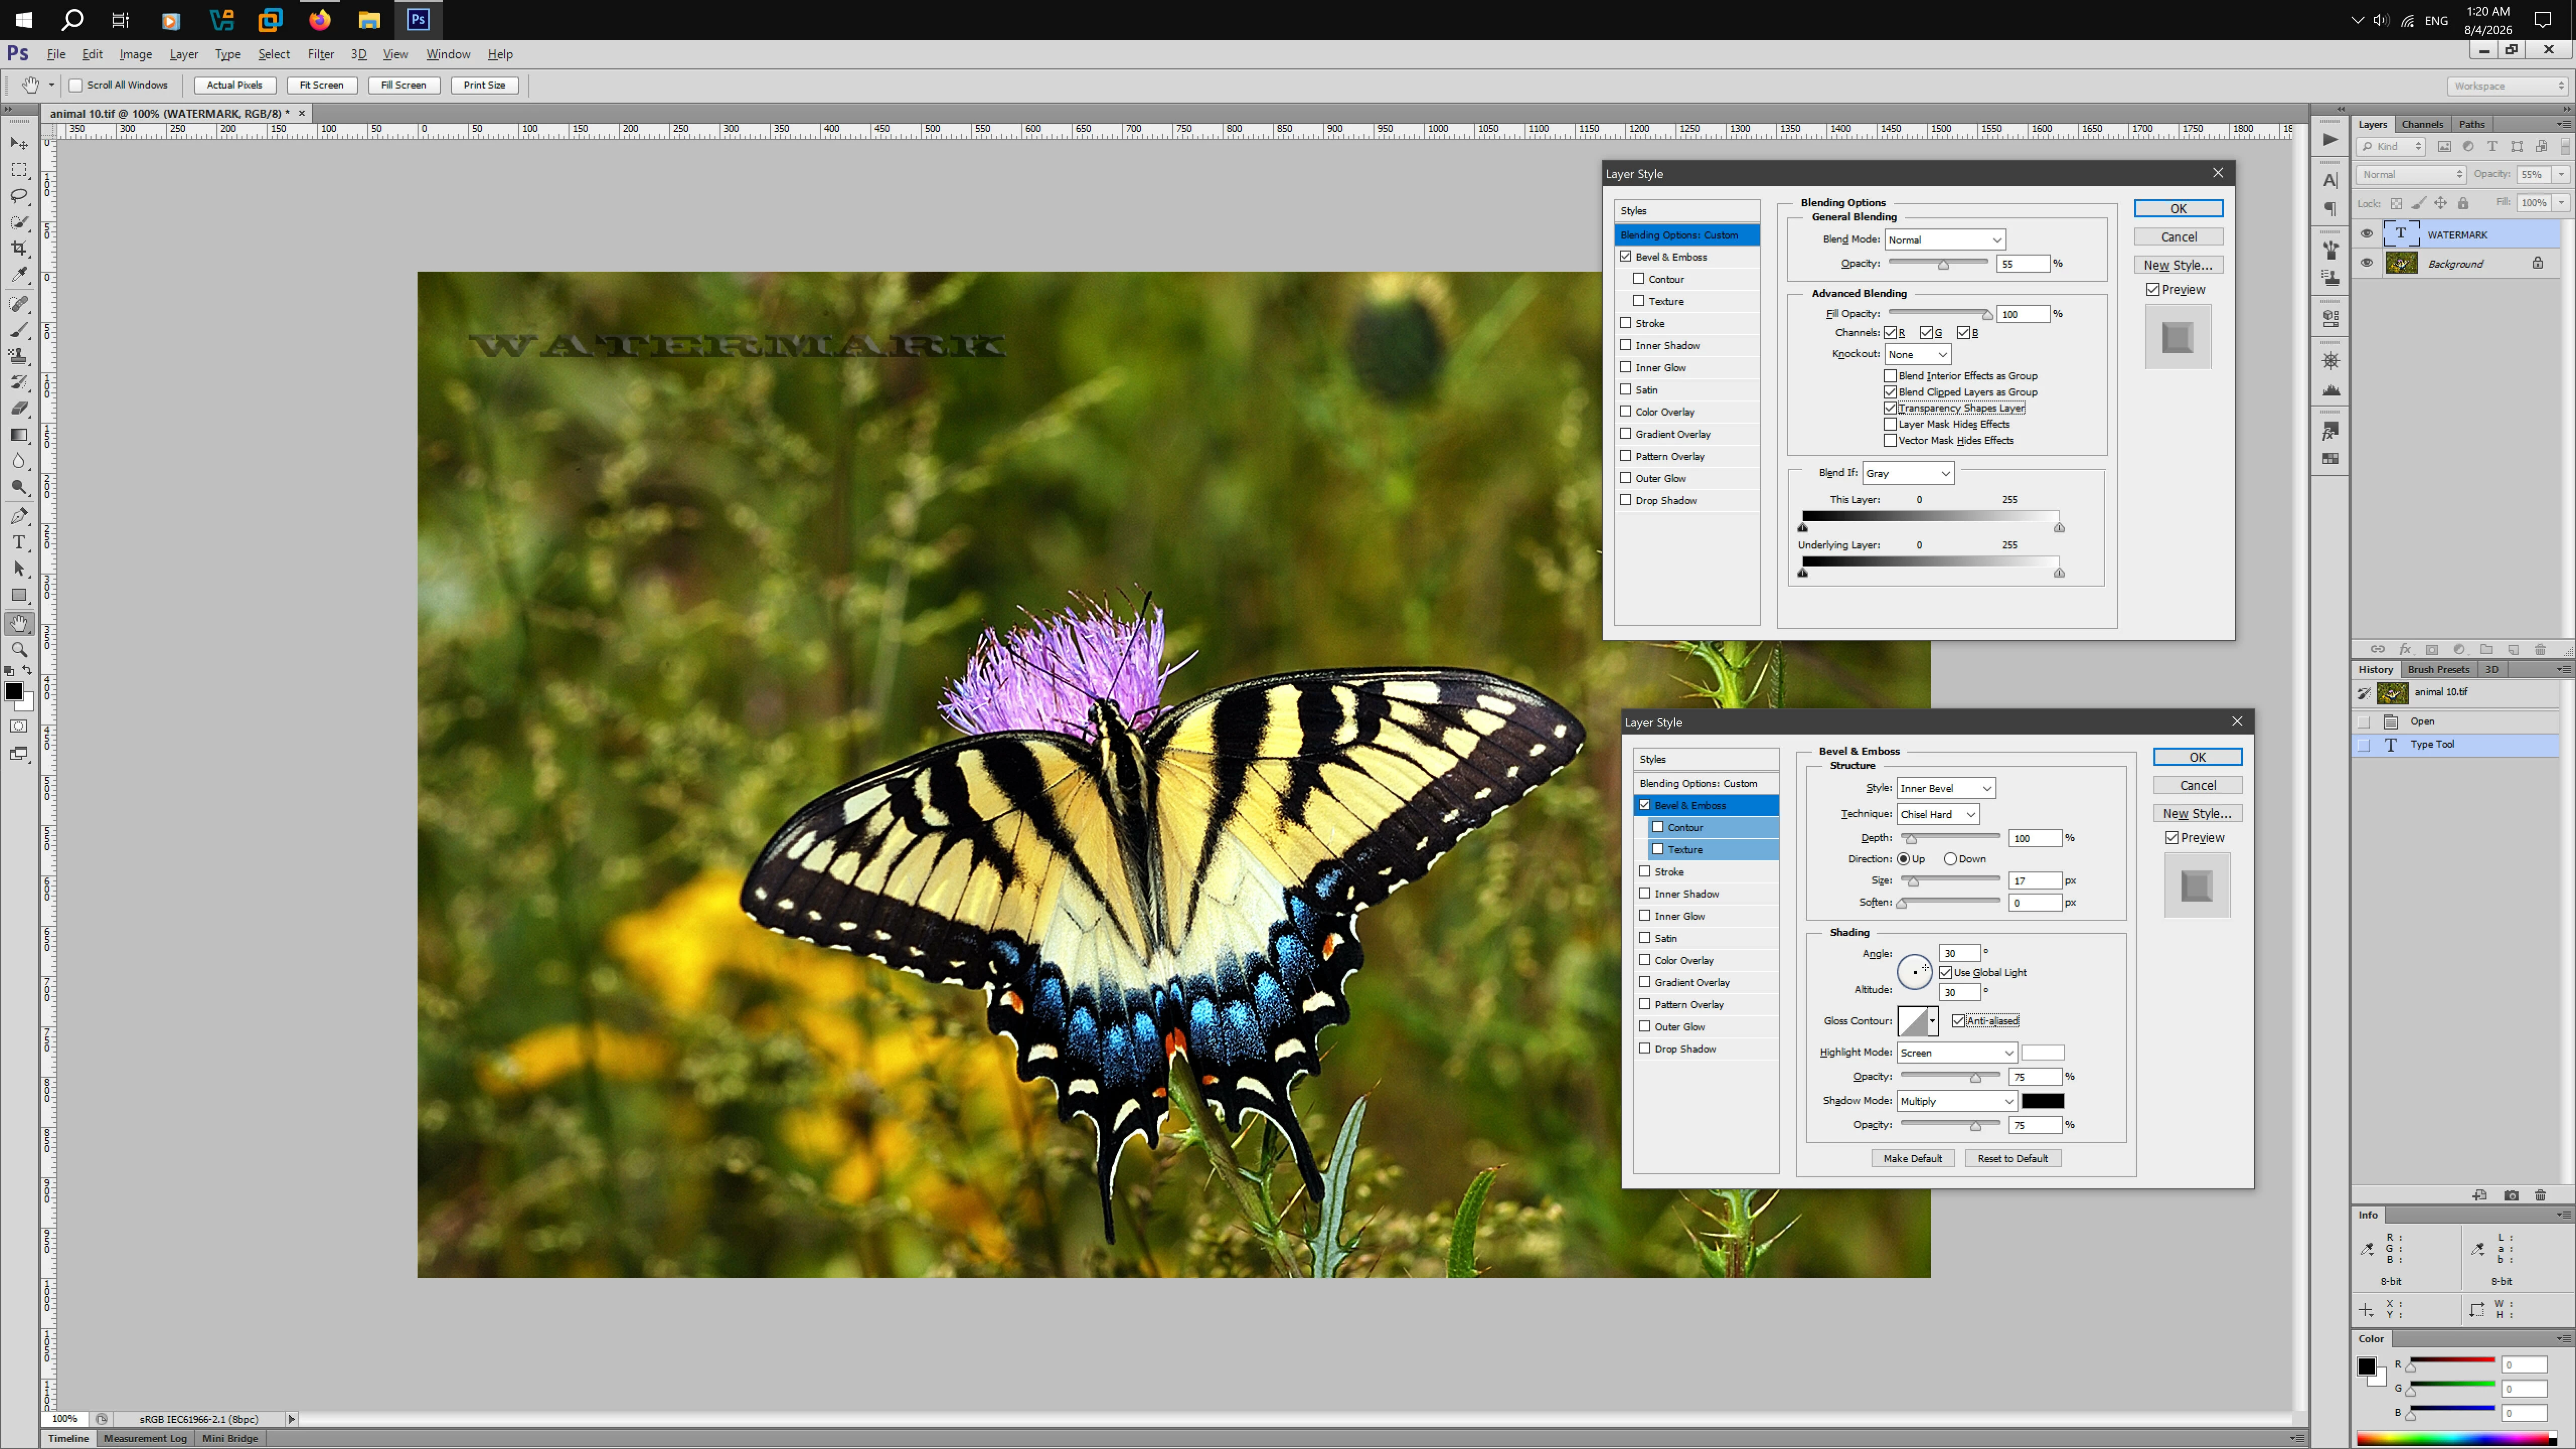Hide the Background layer via eye icon
The height and width of the screenshot is (1449, 2576).
coord(2366,263)
